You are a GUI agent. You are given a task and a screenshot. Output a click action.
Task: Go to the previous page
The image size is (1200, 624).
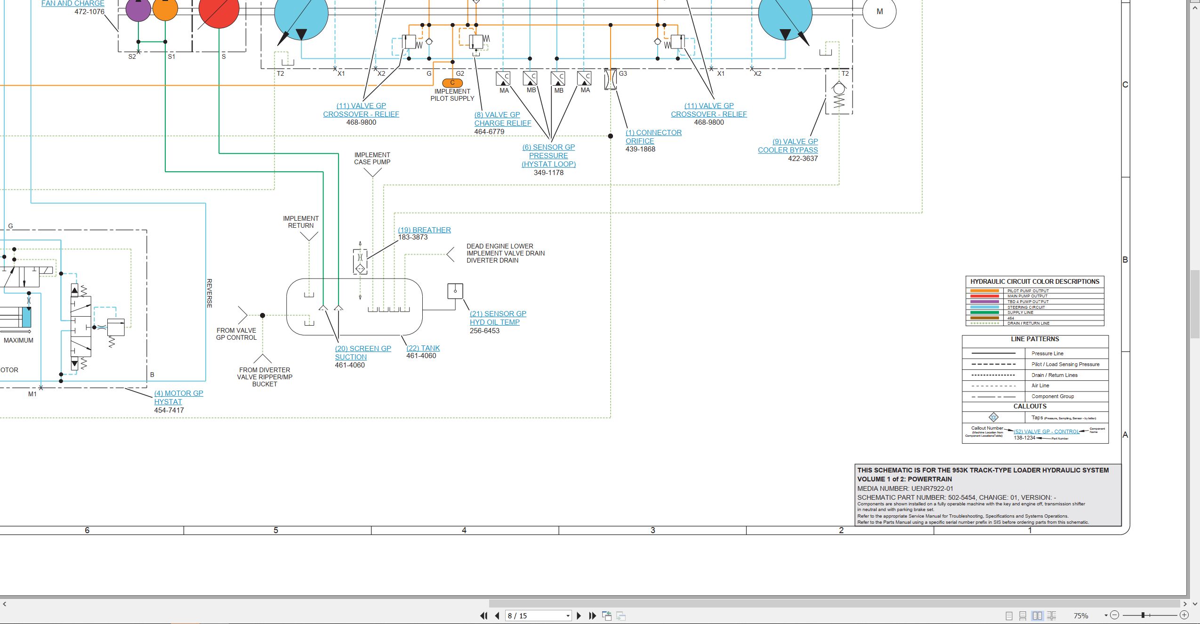pos(497,616)
